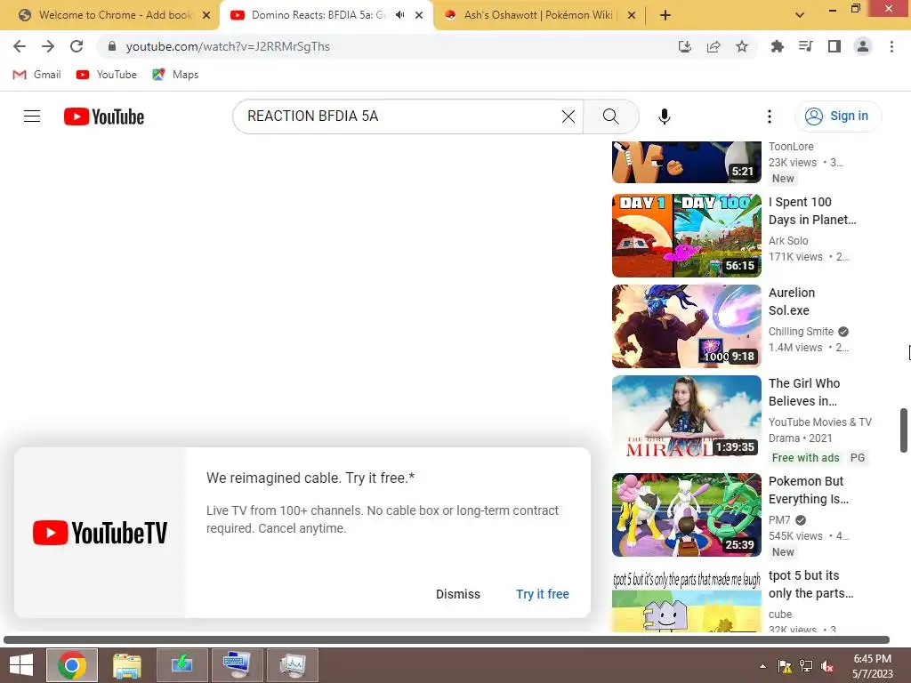Click the YouTube logo
This screenshot has width=911, height=683.
pos(104,117)
